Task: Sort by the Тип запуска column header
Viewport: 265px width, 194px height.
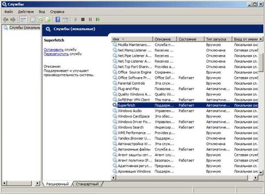Action: point(218,39)
